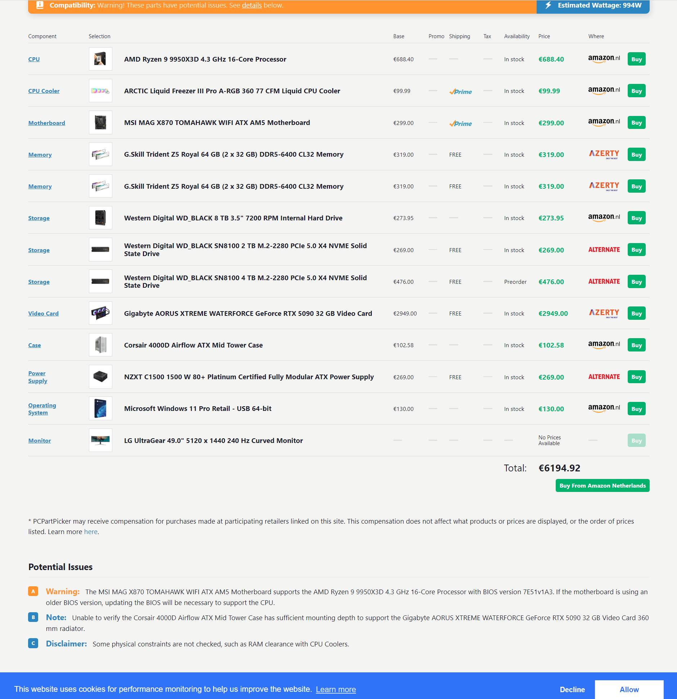Click the compatibility warning icon in orange banner
The height and width of the screenshot is (699, 677).
click(x=40, y=5)
